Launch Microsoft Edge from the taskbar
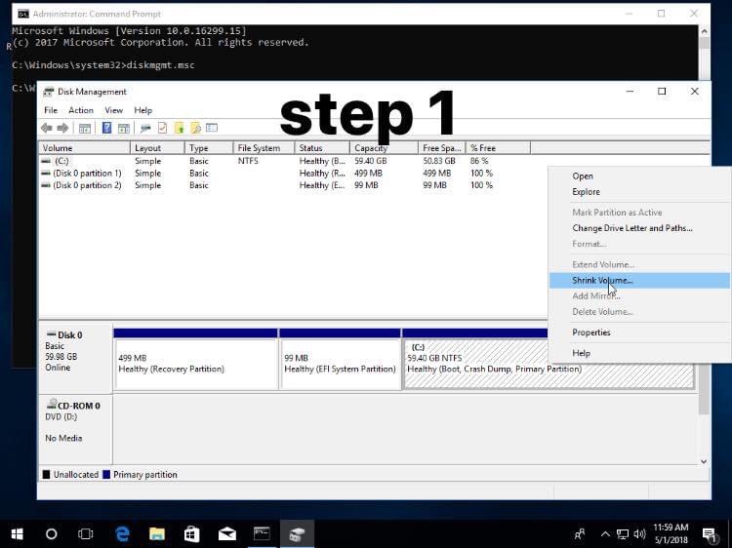Viewport: 732px width, 548px height. [x=122, y=534]
